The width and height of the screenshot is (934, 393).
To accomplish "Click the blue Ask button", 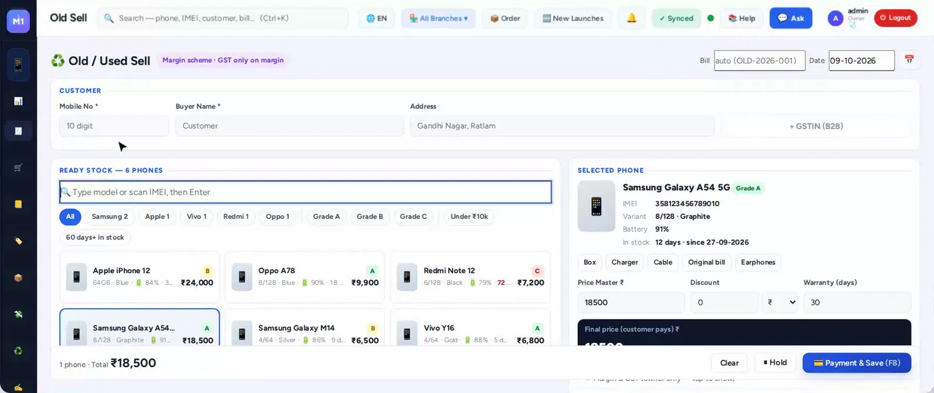I will [791, 18].
